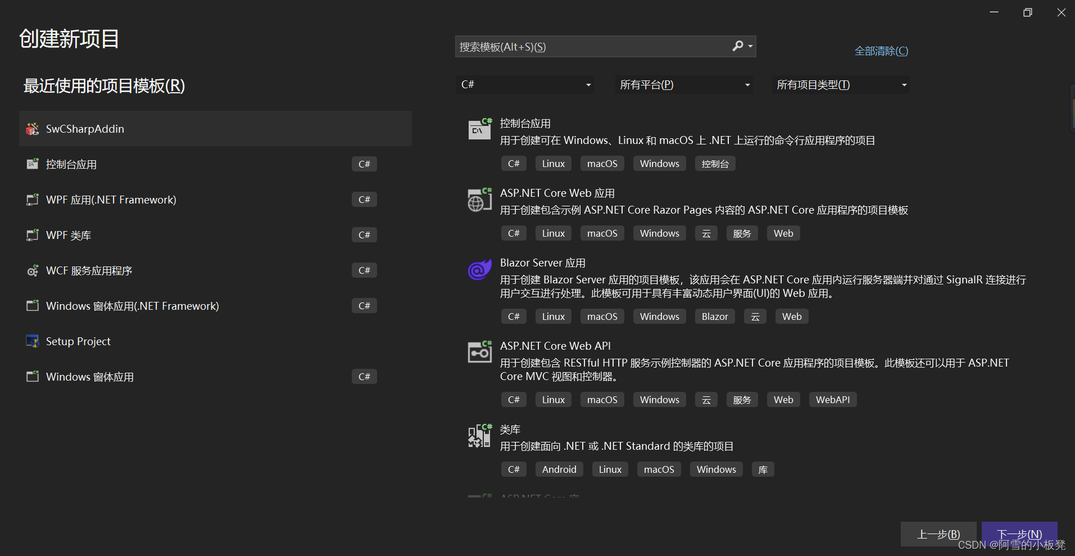This screenshot has height=556, width=1075.
Task: Click the 下一步(N) button
Action: (1019, 534)
